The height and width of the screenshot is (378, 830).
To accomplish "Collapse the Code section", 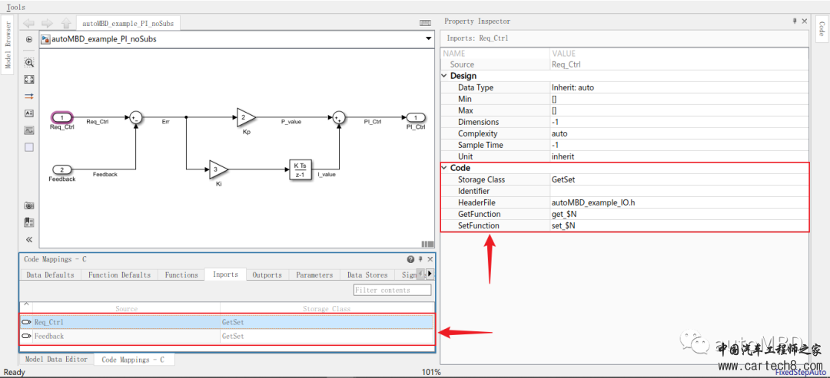I will pyautogui.click(x=445, y=168).
